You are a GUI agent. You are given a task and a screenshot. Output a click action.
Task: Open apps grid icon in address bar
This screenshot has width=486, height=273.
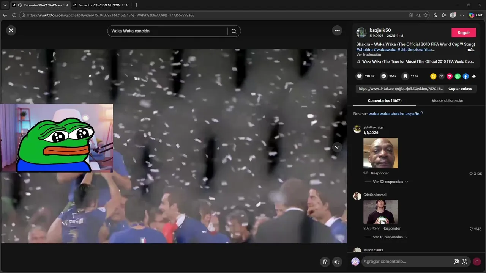click(x=411, y=15)
